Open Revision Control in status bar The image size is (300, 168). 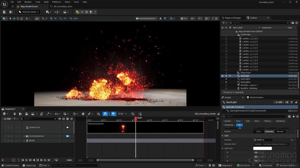pyautogui.click(x=287, y=165)
